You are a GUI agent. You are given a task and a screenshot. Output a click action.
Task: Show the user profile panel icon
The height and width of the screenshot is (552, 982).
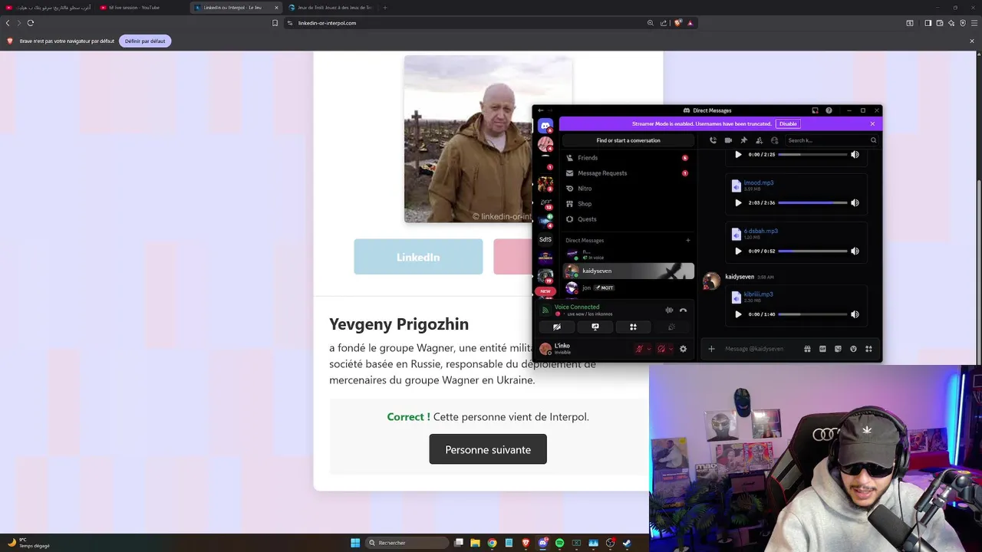(x=774, y=140)
